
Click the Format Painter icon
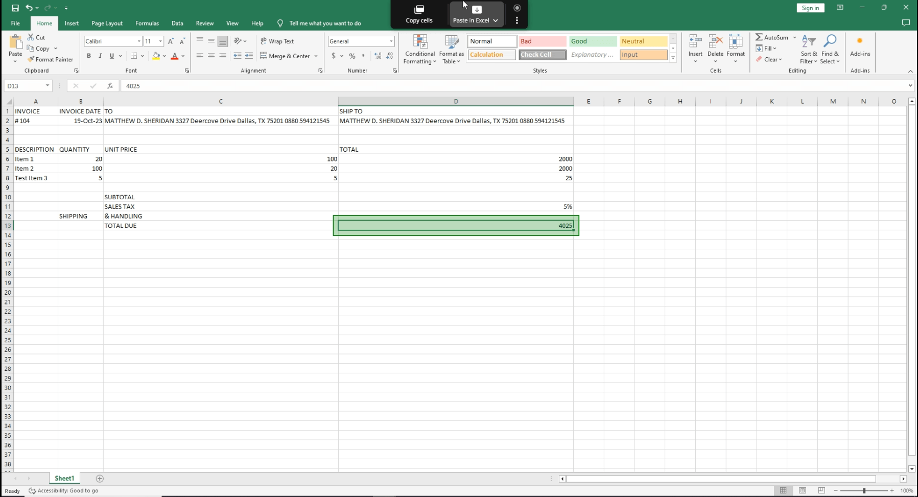[x=31, y=59]
